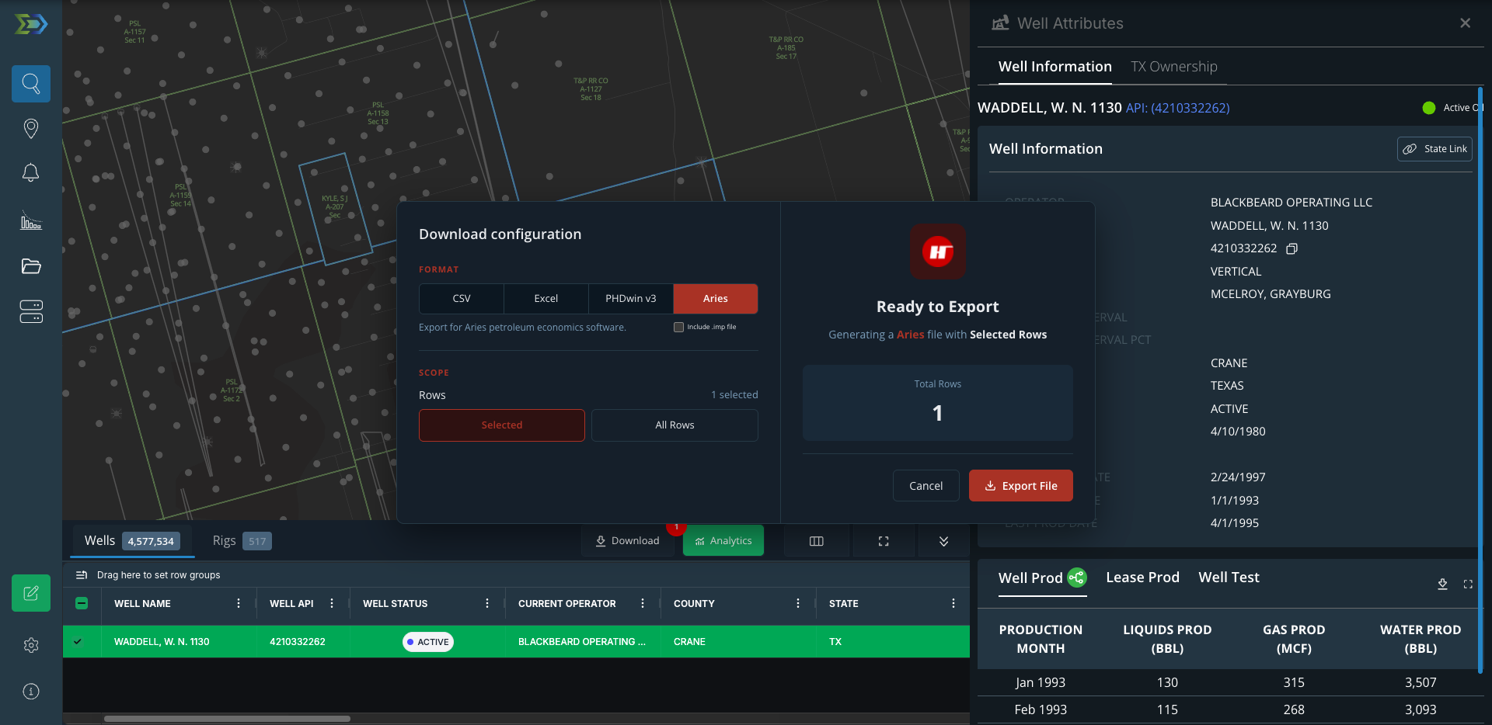Select Aries export format
The image size is (1492, 725).
(x=716, y=299)
